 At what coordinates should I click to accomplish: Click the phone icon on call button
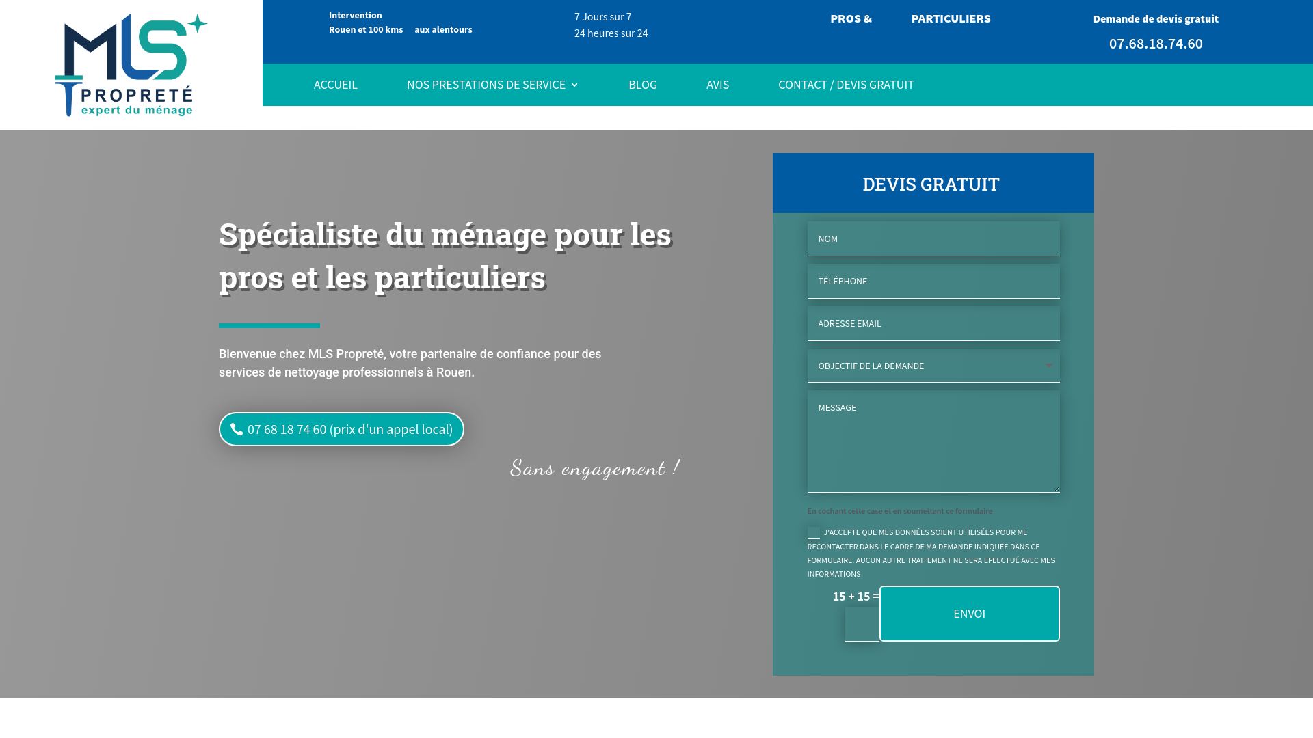click(237, 429)
